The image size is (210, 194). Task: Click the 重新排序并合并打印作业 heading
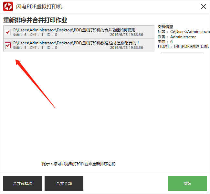(35, 20)
